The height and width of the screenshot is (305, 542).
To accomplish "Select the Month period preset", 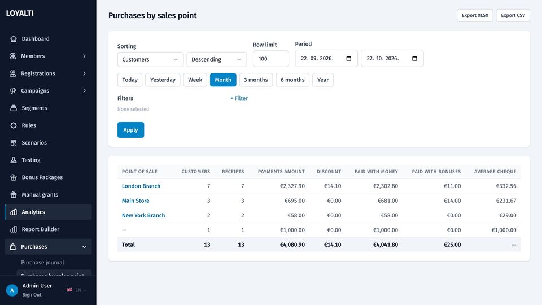I will (x=223, y=80).
